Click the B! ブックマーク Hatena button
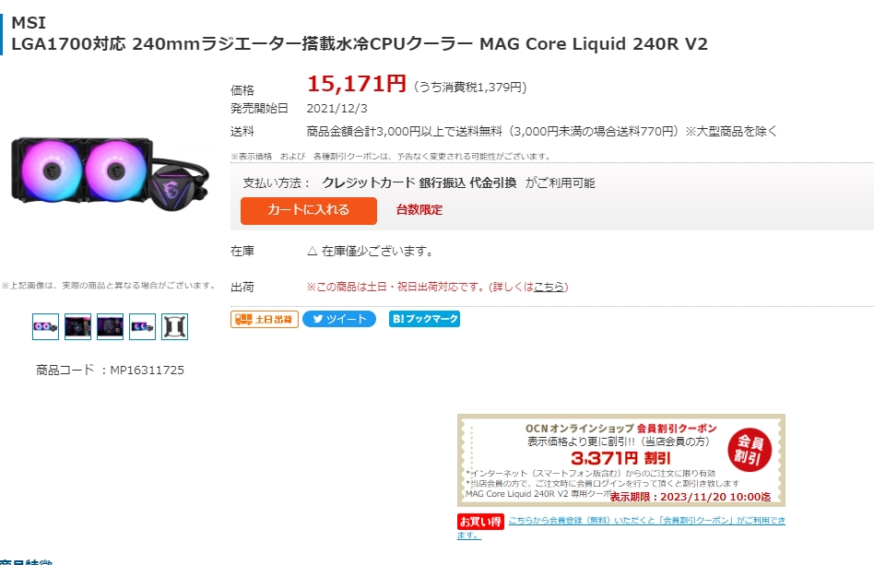The height and width of the screenshot is (565, 874). click(424, 319)
